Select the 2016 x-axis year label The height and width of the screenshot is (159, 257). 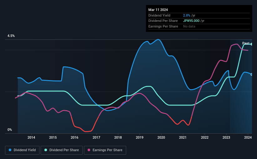[x=75, y=137]
